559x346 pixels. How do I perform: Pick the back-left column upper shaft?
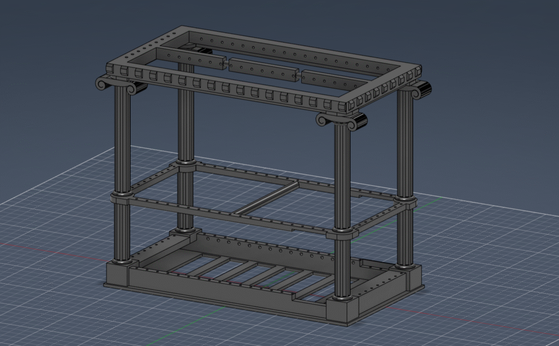coord(186,120)
